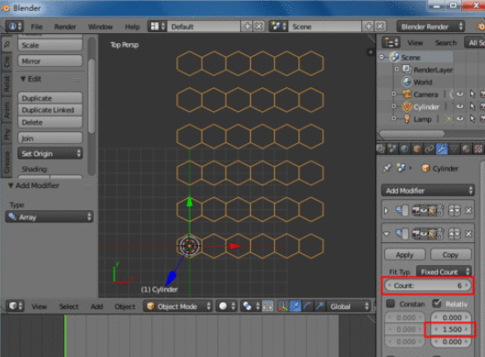Select the translate manipulator arrow icon
The width and height of the screenshot is (485, 357).
tap(295, 307)
